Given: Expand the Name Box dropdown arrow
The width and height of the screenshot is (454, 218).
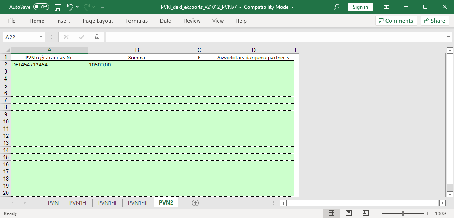Looking at the screenshot, I should (41, 37).
